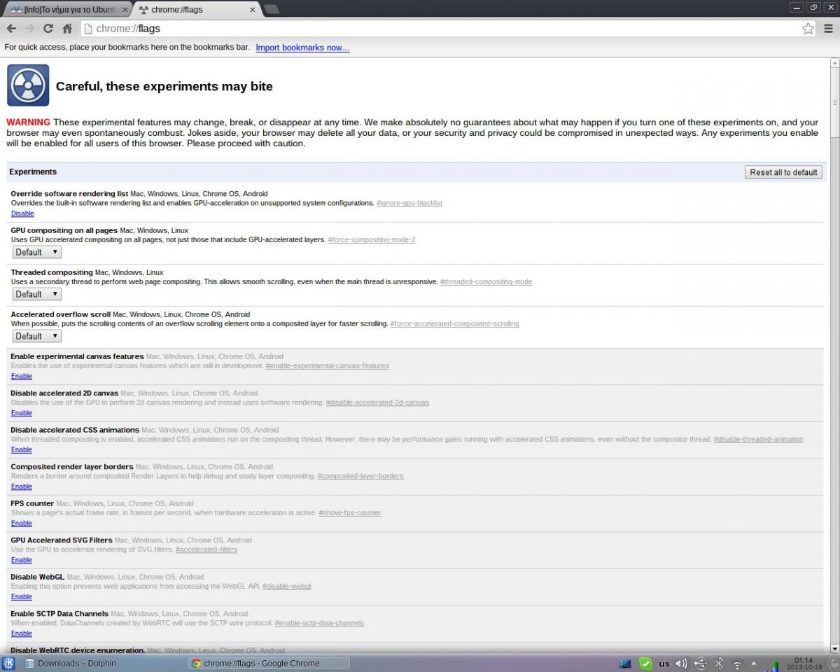The height and width of the screenshot is (672, 840).
Task: Click the blue monitor tray icon
Action: coord(625,664)
